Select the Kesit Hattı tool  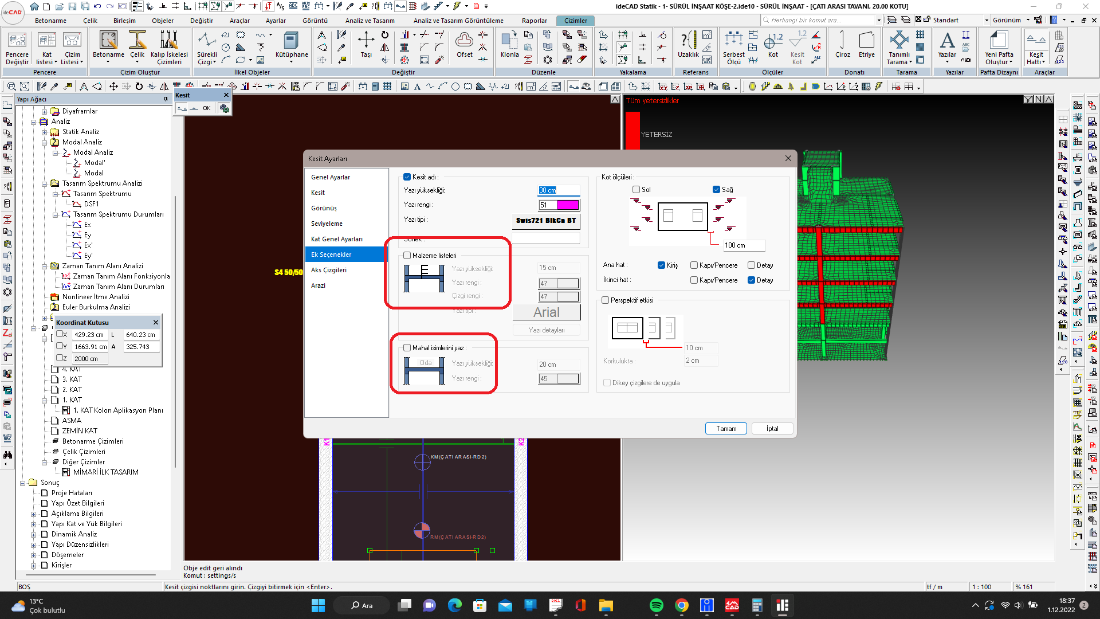(x=1036, y=48)
